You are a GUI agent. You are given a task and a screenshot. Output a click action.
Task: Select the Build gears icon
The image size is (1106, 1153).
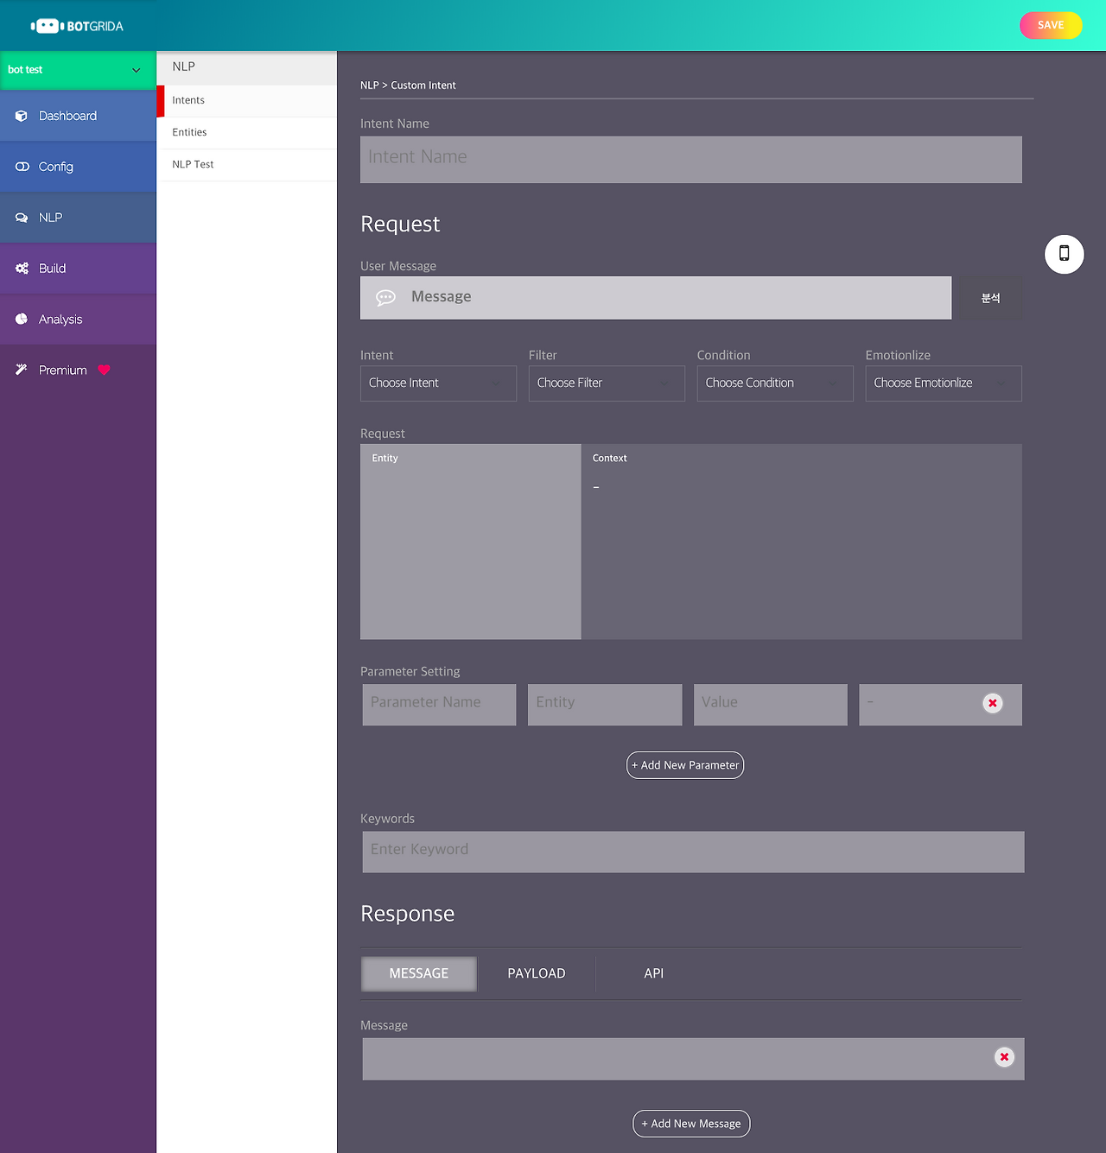click(21, 268)
